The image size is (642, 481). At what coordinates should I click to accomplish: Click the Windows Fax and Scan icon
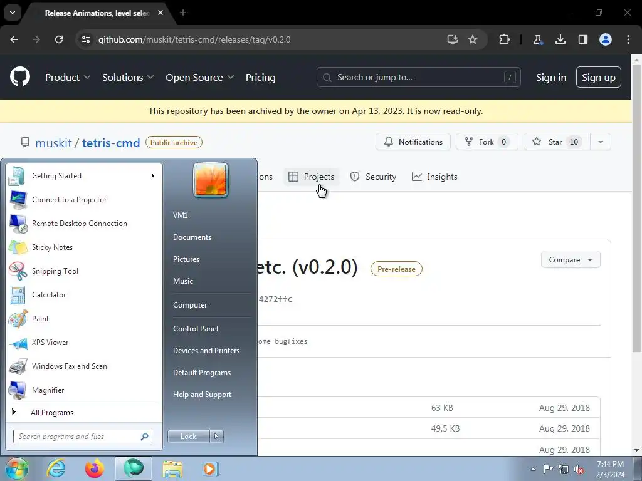click(x=18, y=366)
